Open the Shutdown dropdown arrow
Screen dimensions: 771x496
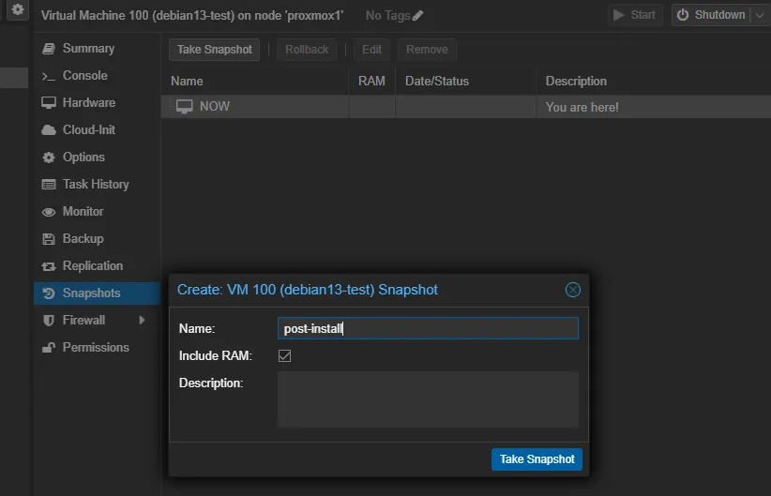(x=760, y=15)
